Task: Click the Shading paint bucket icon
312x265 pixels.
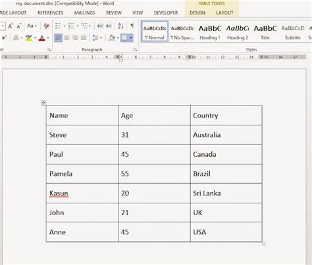Action: 112,38
